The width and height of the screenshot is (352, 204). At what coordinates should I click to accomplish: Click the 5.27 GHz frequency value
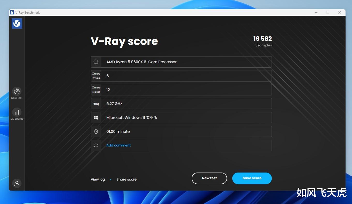coord(114,104)
